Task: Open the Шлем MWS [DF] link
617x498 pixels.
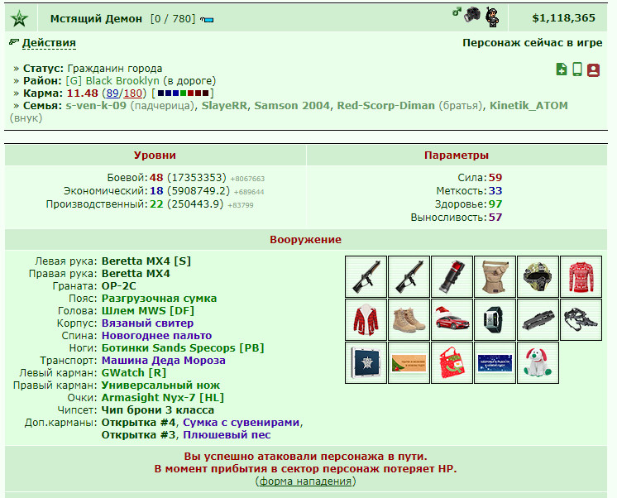Action: (x=148, y=310)
